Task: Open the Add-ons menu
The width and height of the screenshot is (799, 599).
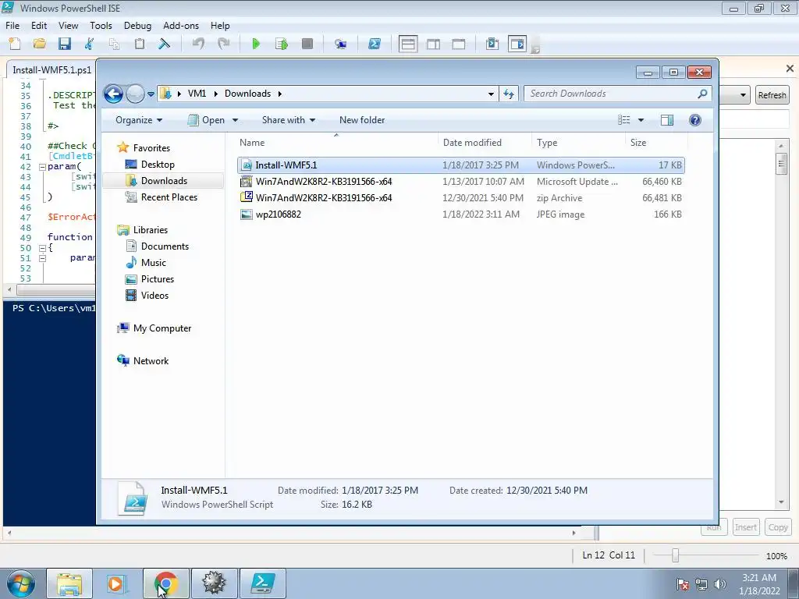Action: tap(181, 26)
